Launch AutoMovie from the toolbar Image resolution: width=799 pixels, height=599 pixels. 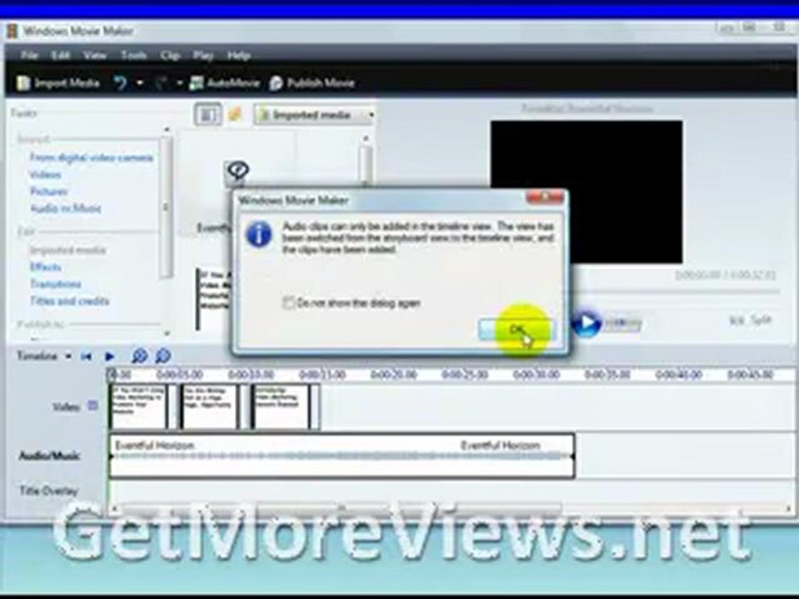tap(224, 83)
